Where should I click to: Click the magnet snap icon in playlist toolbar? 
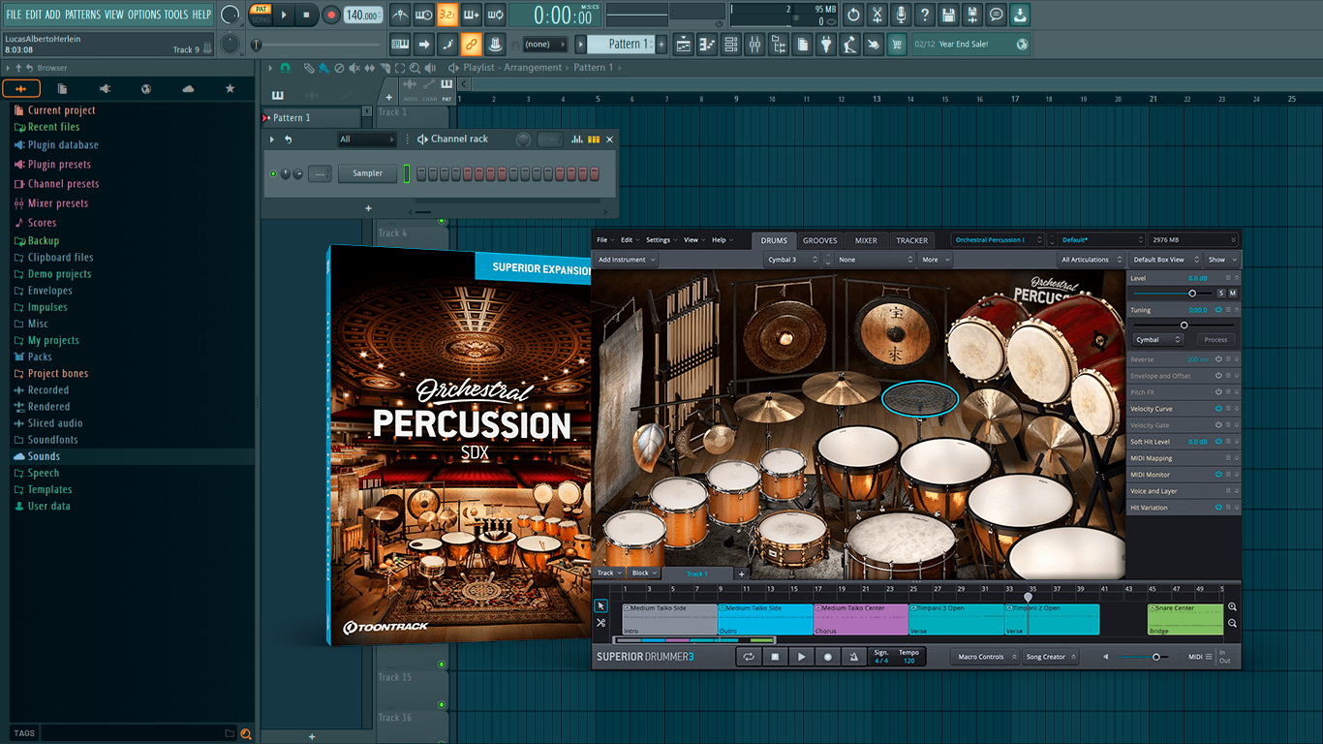click(x=285, y=68)
